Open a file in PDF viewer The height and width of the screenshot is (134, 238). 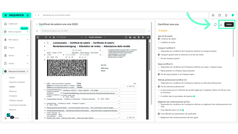pos(130,37)
